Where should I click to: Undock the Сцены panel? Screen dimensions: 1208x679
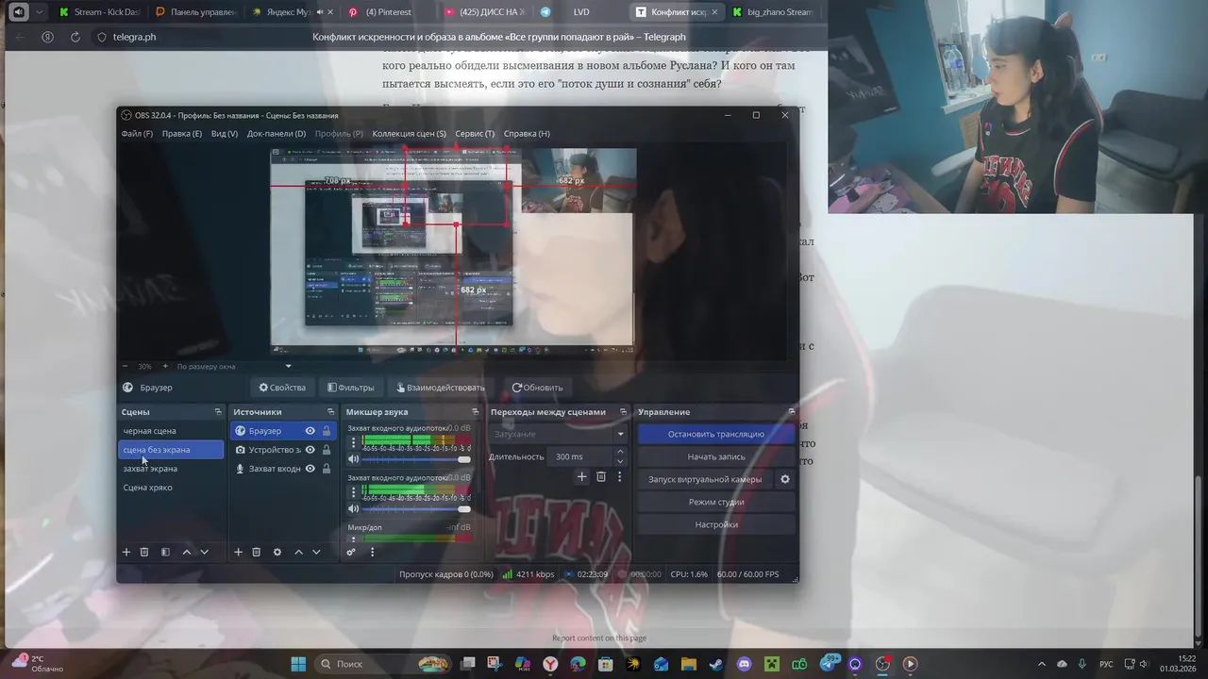pyautogui.click(x=218, y=412)
